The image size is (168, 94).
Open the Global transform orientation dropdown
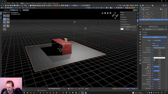[x=88, y=8]
